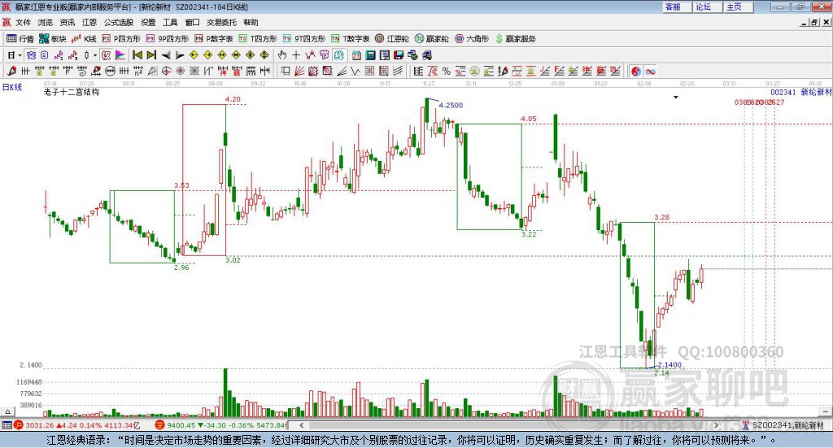Expand dropdown arrow beside candlestick style icon

(x=95, y=54)
